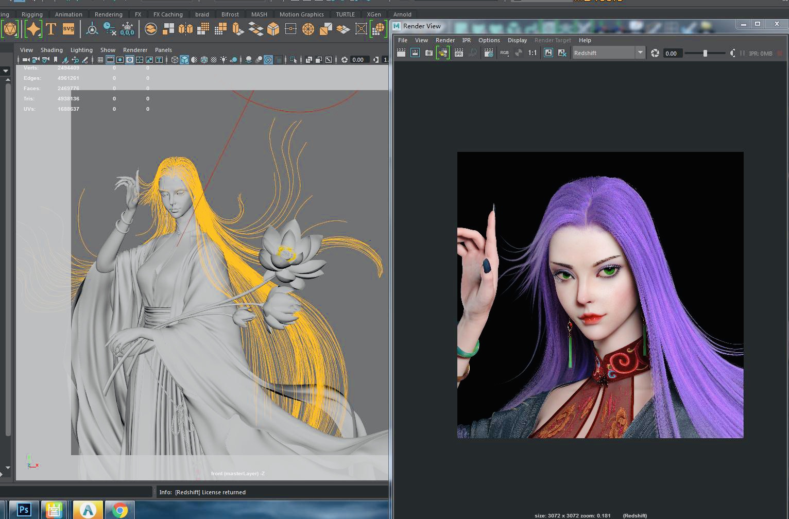The width and height of the screenshot is (789, 519).
Task: Open the viewport Lighting menu
Action: tap(81, 50)
